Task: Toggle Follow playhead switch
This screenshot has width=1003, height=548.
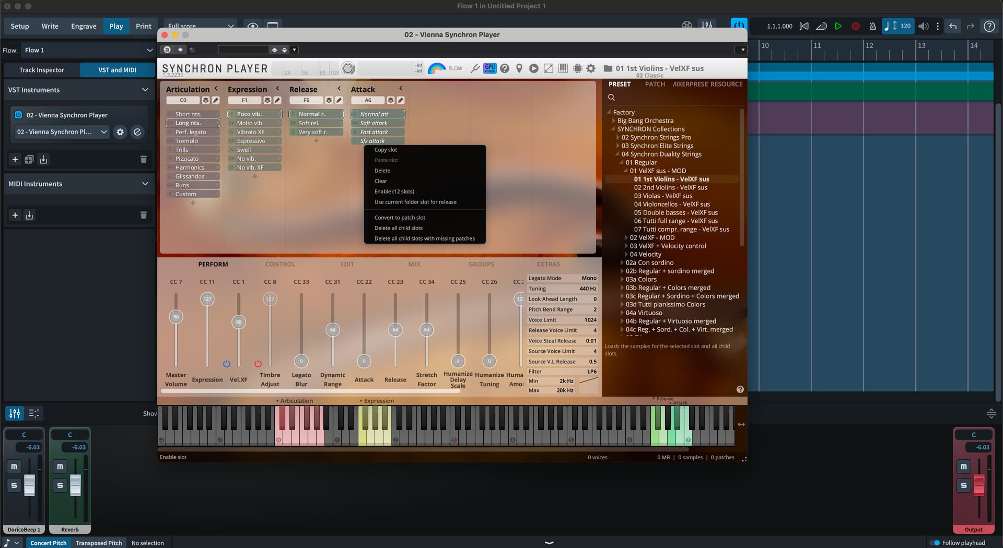Action: (935, 543)
